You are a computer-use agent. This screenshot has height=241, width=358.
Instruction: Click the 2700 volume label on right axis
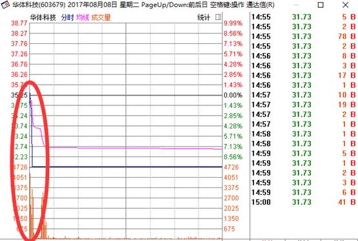231,198
